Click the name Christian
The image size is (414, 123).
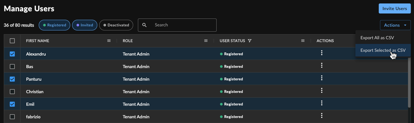pyautogui.click(x=35, y=92)
